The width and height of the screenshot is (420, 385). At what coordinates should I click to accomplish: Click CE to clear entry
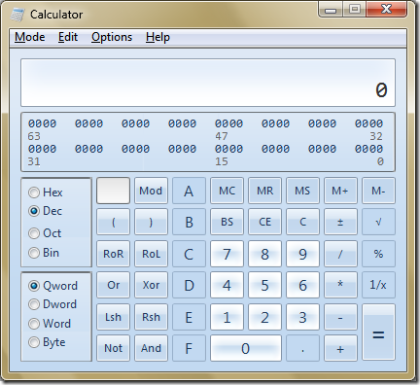[x=264, y=222]
